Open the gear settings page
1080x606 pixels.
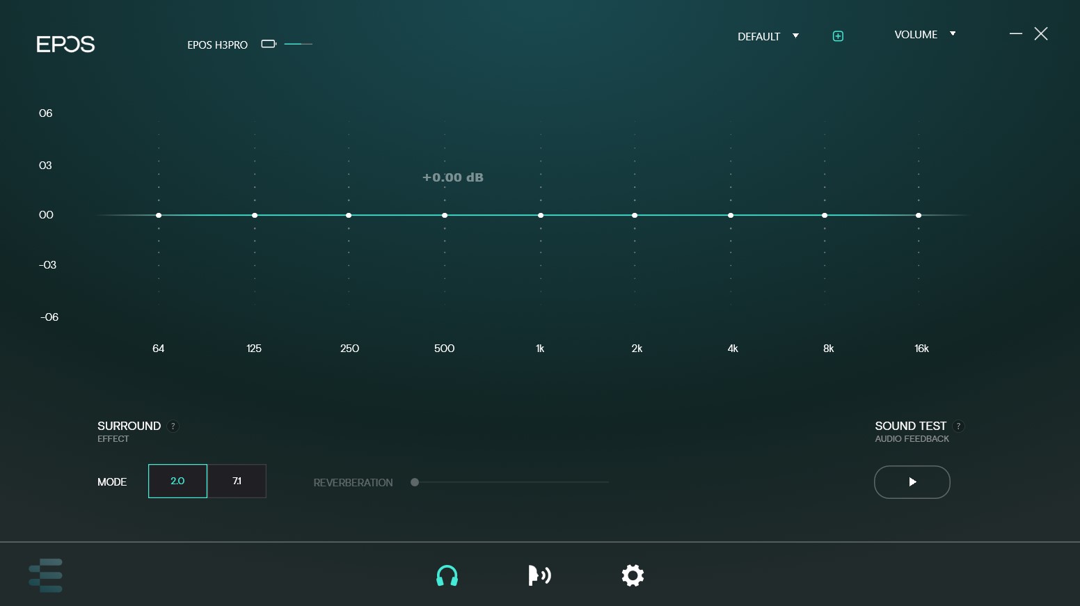point(633,575)
